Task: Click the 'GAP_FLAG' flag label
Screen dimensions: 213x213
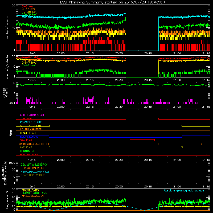Action: (x=26, y=118)
